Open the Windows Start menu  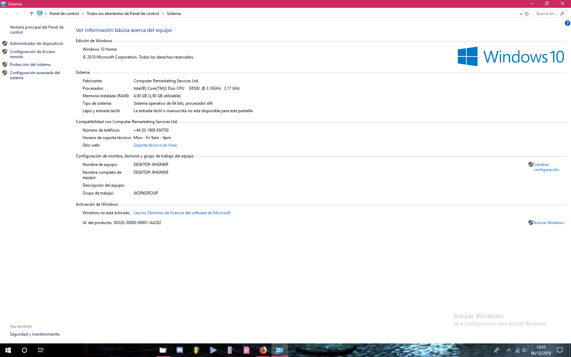tap(8, 350)
